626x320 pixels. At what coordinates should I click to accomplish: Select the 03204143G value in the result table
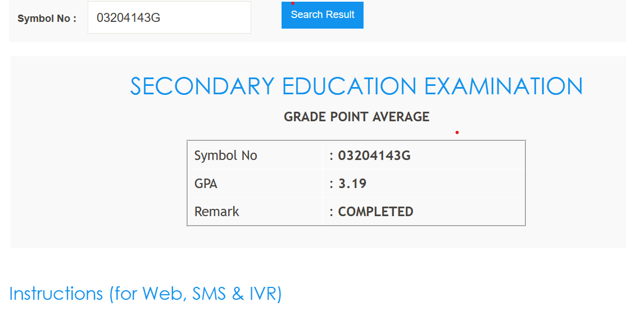tap(374, 156)
